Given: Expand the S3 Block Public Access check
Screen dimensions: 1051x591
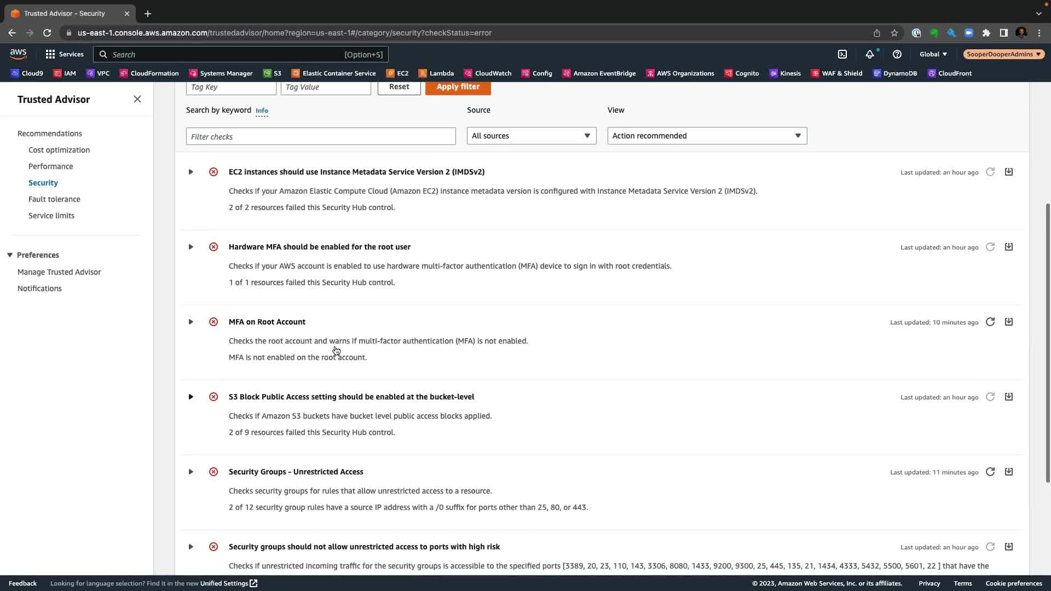Looking at the screenshot, I should 190,397.
